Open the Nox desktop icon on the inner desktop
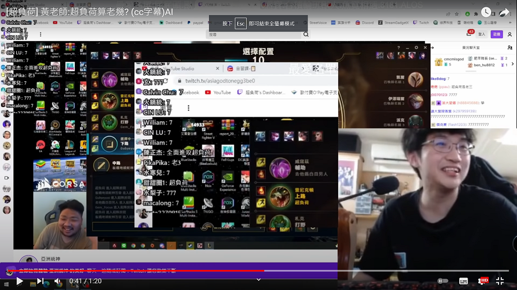 click(x=208, y=179)
